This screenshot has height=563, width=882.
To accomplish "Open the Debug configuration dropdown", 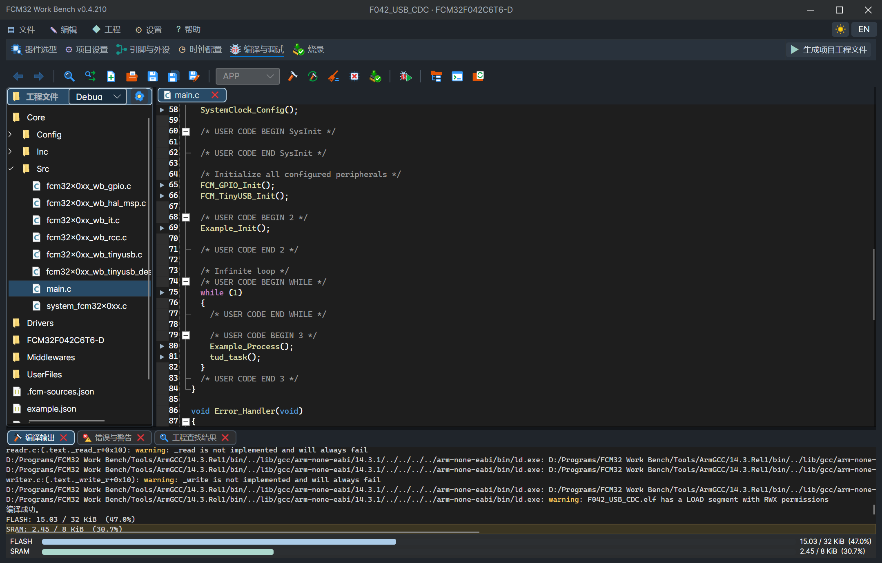I will (98, 97).
